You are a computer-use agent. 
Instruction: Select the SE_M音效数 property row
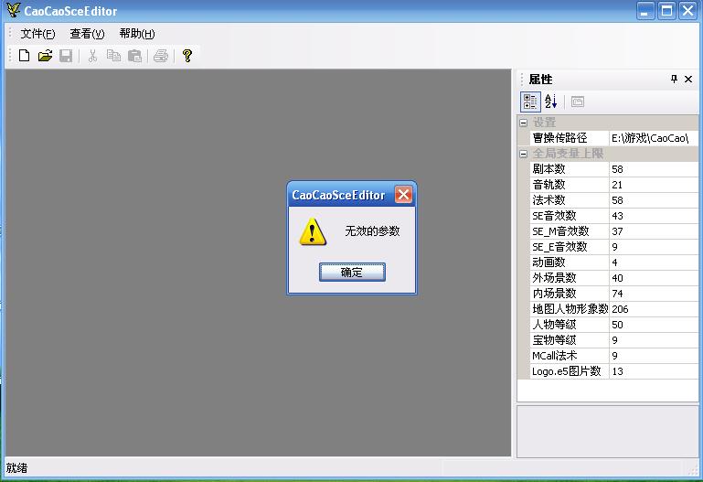613,231
